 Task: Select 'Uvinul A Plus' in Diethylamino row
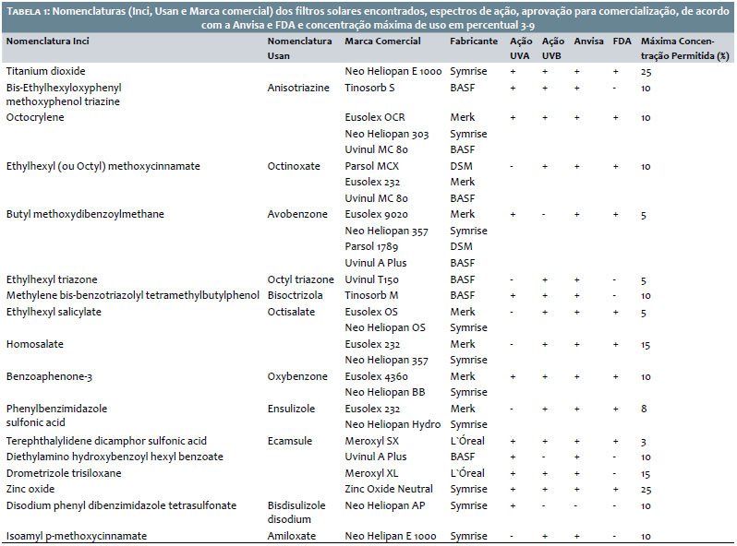[376, 457]
